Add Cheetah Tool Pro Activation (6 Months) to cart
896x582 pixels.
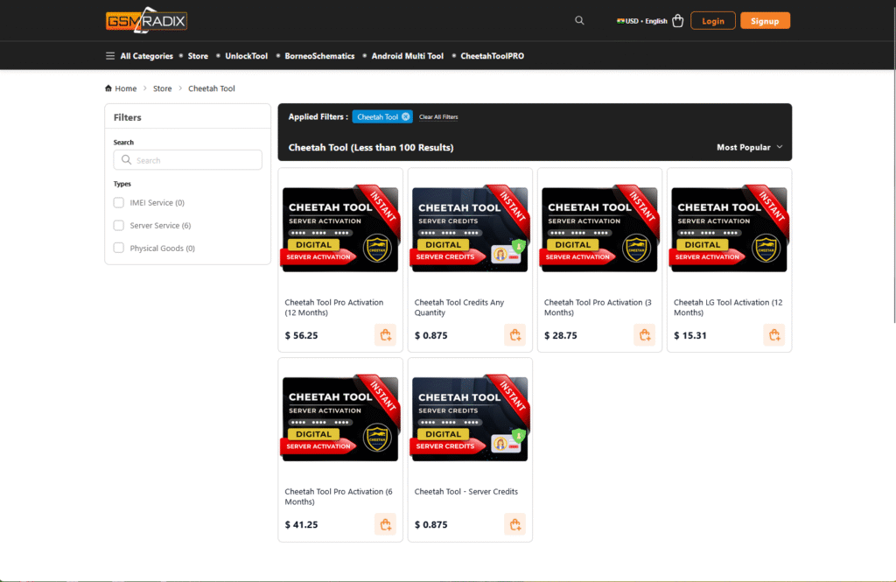click(x=385, y=524)
